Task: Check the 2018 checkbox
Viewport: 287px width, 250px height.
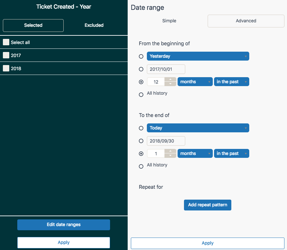Action: [6, 68]
